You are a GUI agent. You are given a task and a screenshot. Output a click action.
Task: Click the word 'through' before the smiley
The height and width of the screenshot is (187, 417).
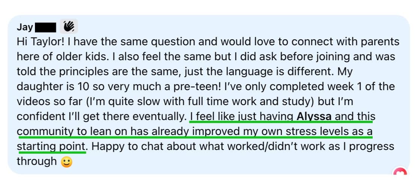coord(37,162)
